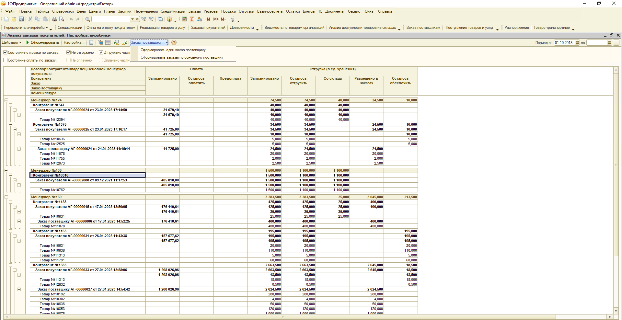This screenshot has height=320, width=622.
Task: Click the 'Настройка...' button
Action: 74,42
